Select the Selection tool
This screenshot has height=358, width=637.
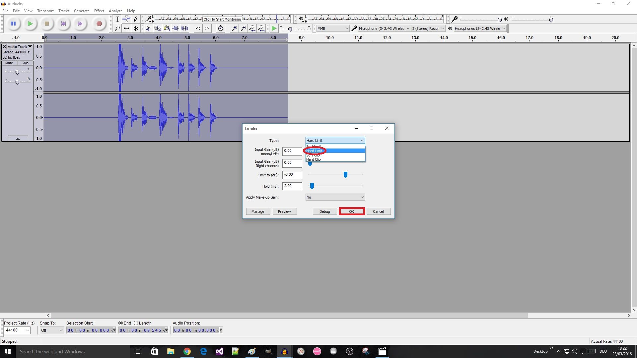(117, 19)
